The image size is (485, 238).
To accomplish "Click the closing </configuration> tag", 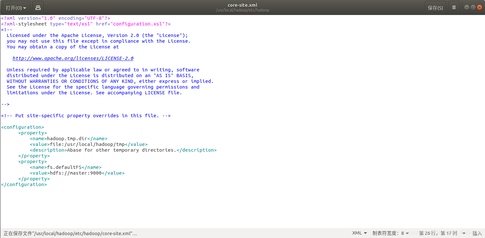I will [24, 184].
